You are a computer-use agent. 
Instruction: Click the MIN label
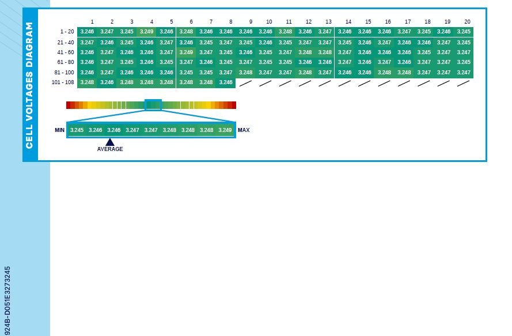(x=59, y=130)
